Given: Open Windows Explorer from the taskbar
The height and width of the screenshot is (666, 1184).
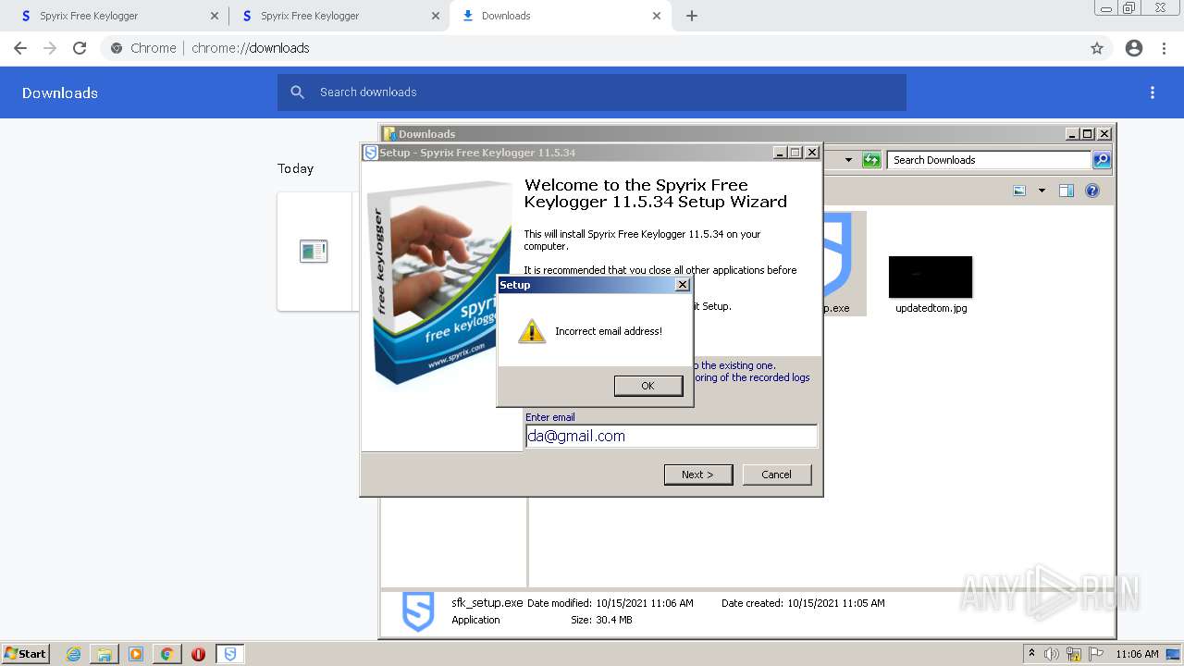Looking at the screenshot, I should coord(105,654).
